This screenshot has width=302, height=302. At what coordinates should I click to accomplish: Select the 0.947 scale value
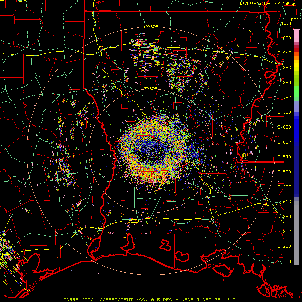tap(284, 53)
